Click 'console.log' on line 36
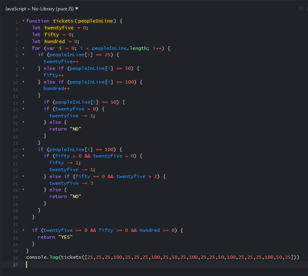The image size is (308, 276). tap(42, 257)
